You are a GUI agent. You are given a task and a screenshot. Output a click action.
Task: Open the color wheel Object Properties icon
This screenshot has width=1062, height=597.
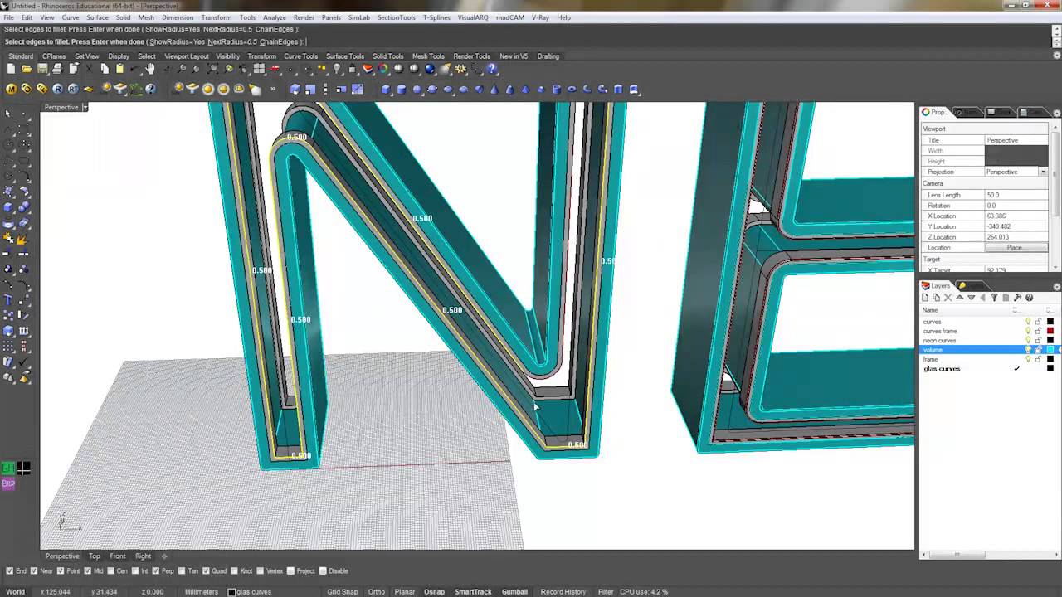pos(382,69)
